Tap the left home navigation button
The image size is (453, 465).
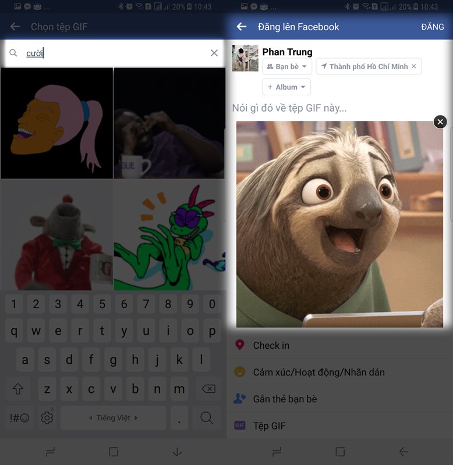pyautogui.click(x=114, y=452)
